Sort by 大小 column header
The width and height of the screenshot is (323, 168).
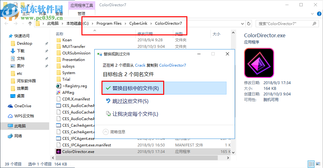click(216, 34)
